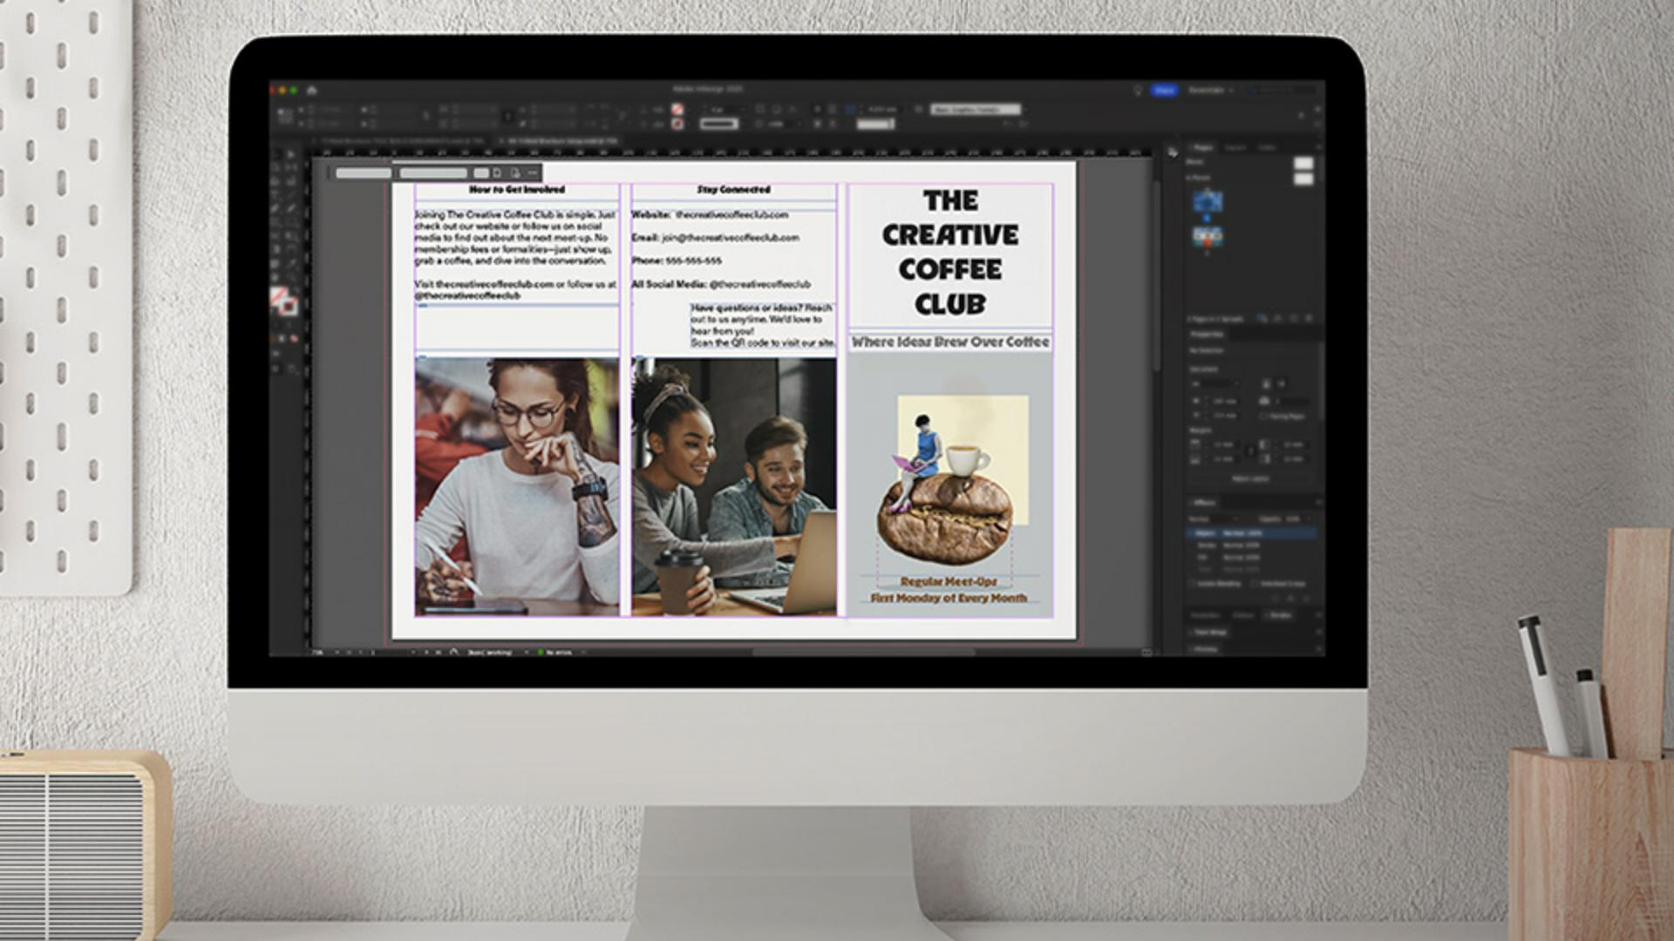Expand the Text Wrap panel
The width and height of the screenshot is (1674, 941).
pos(1210,633)
